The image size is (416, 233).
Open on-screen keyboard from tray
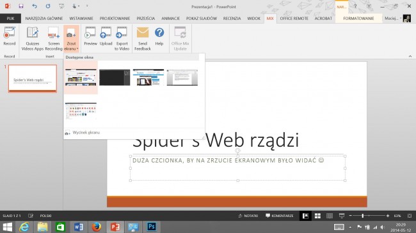[x=339, y=227]
